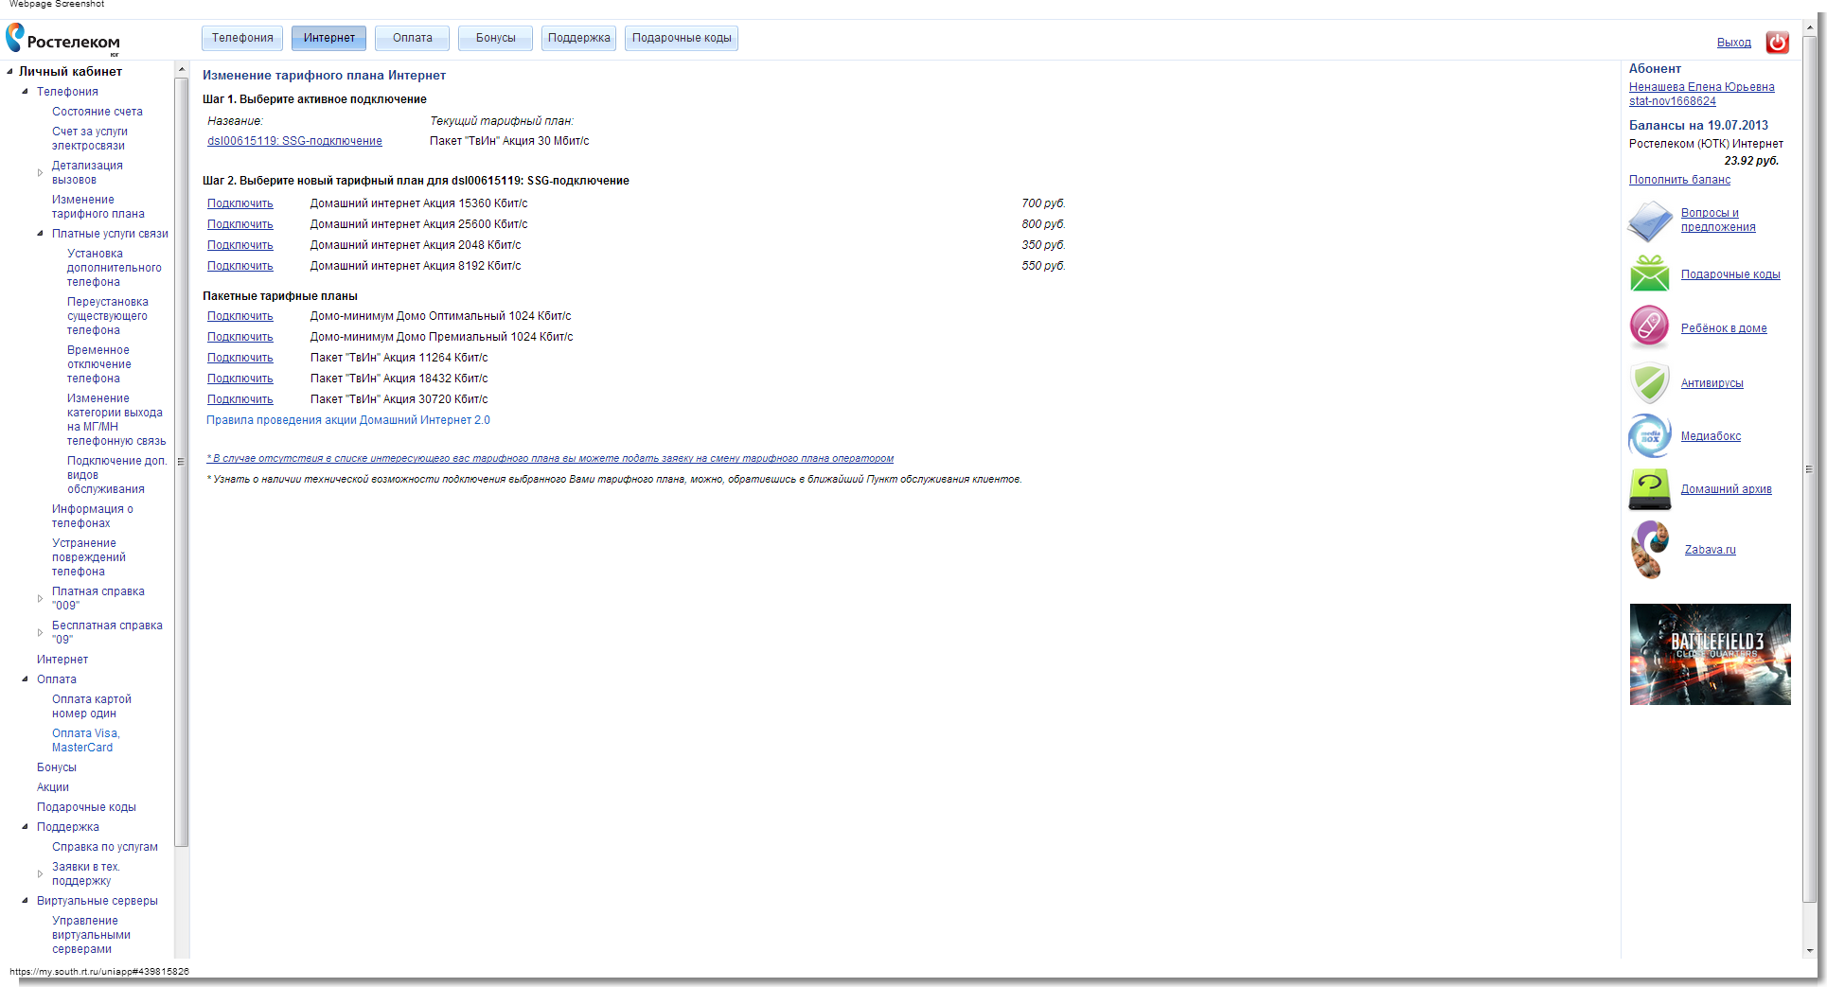Connect the 25600 Кбит/с home internet plan

(240, 224)
